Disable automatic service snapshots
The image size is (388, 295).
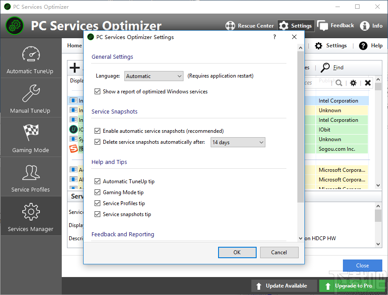97,131
